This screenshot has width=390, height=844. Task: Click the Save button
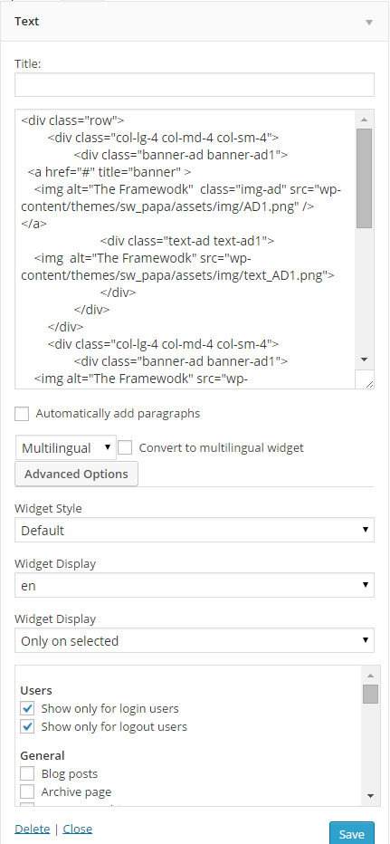click(x=352, y=834)
